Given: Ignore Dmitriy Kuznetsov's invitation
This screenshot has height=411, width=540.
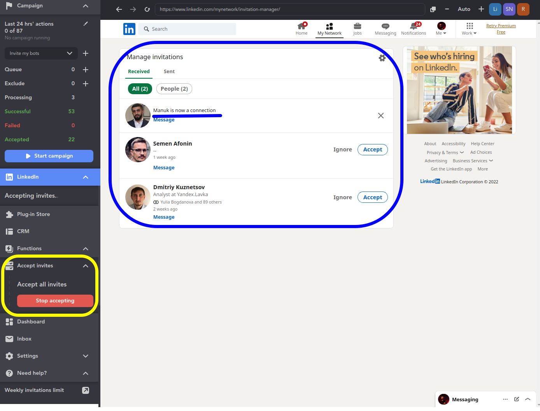Looking at the screenshot, I should pyautogui.click(x=343, y=197).
